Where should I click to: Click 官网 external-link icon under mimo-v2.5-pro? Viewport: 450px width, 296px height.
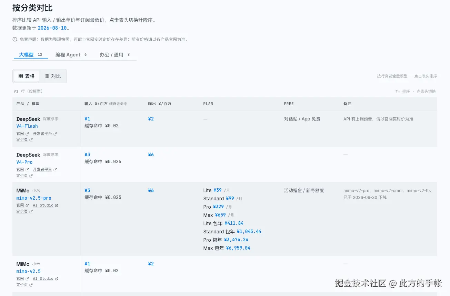pyautogui.click(x=27, y=205)
